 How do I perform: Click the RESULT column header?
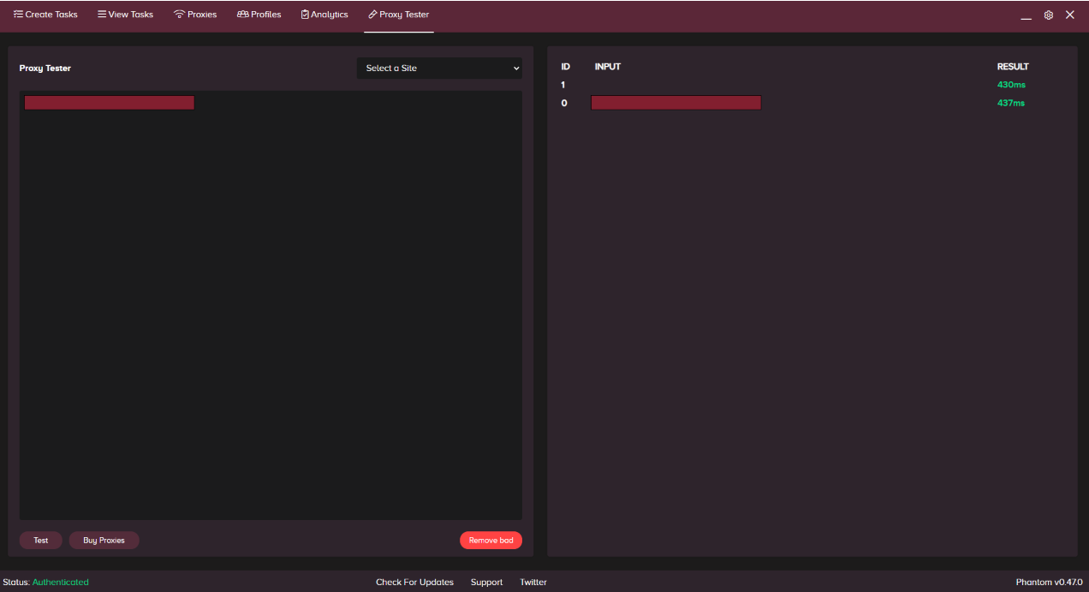pyautogui.click(x=1013, y=67)
